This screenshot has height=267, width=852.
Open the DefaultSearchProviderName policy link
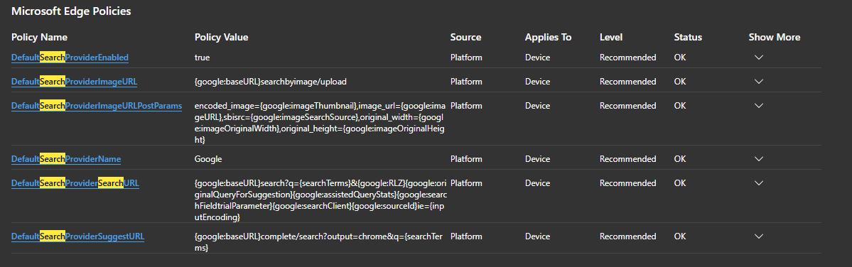(x=66, y=159)
